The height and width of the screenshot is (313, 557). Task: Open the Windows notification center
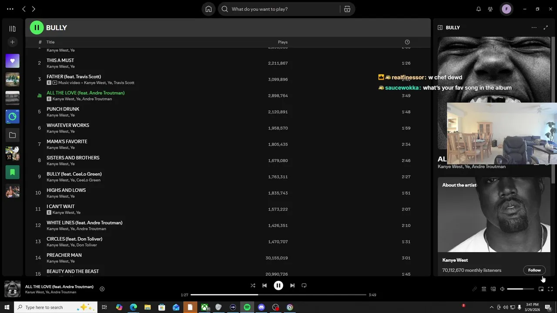pos(548,307)
